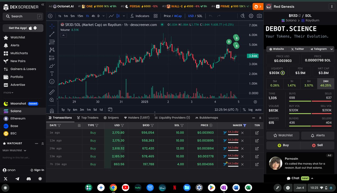Click the Sell button

pyautogui.click(x=317, y=145)
